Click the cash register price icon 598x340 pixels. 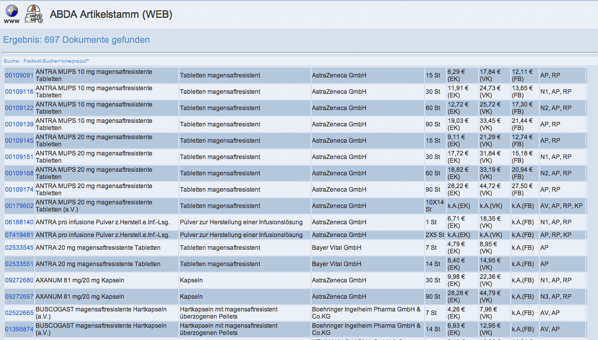[34, 14]
